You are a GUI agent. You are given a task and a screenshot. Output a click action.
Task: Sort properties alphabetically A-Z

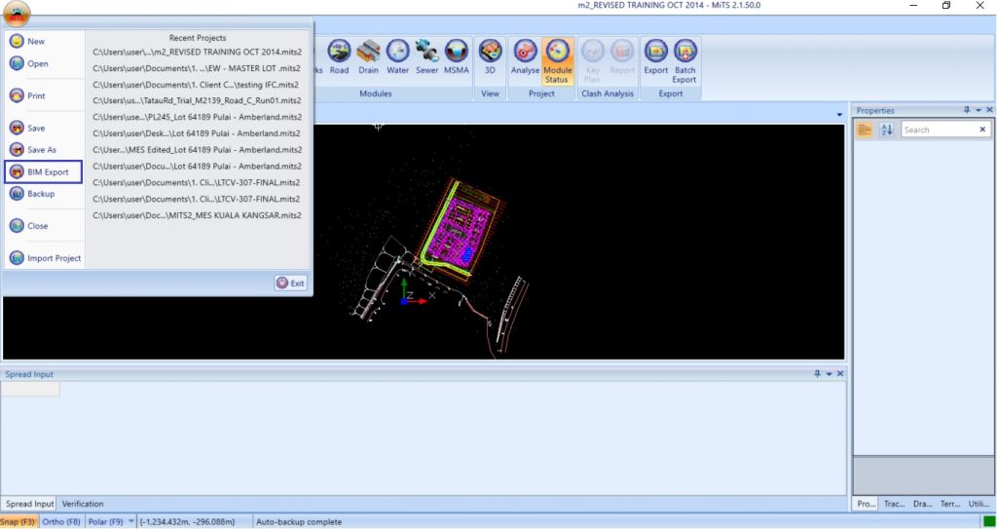(x=886, y=130)
